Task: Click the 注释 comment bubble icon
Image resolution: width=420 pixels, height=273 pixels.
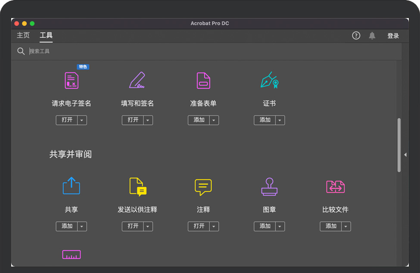Action: click(203, 186)
